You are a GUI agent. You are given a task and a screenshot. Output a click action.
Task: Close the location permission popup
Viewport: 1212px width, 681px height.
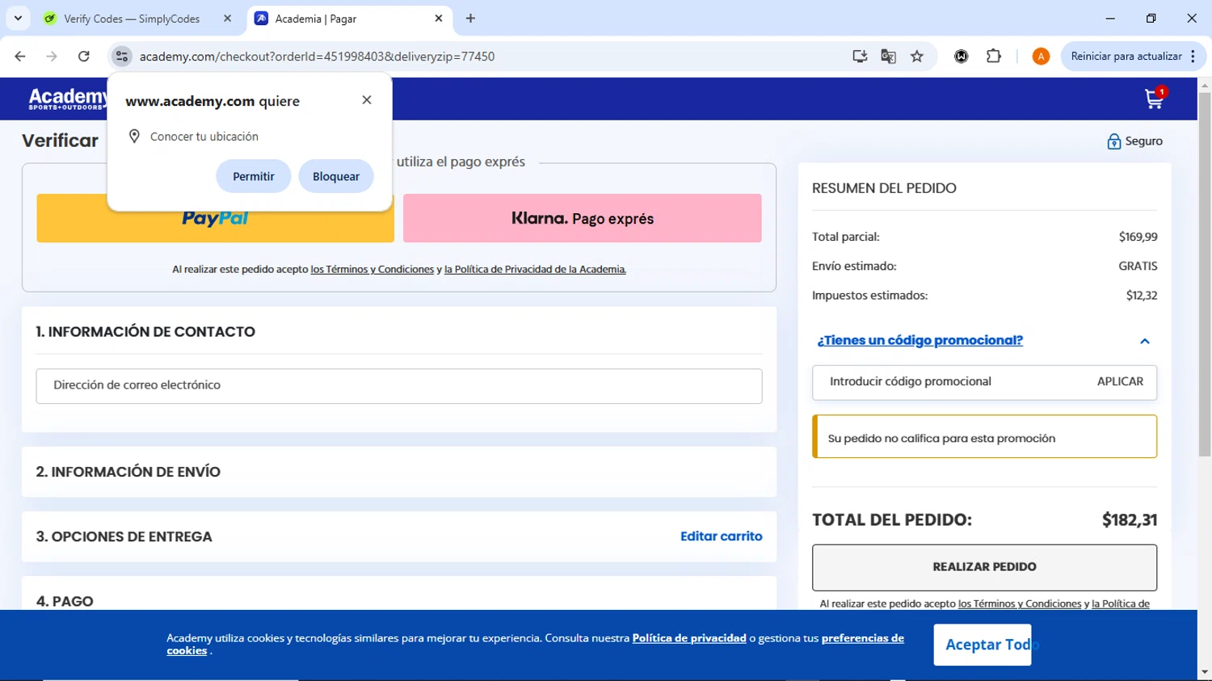[367, 100]
